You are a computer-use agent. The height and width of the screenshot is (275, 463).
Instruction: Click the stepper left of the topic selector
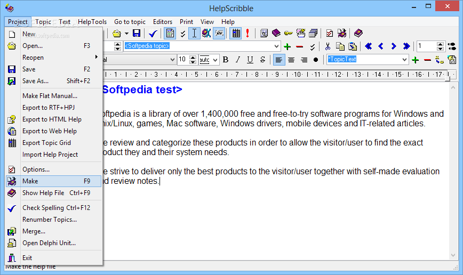click(x=117, y=46)
